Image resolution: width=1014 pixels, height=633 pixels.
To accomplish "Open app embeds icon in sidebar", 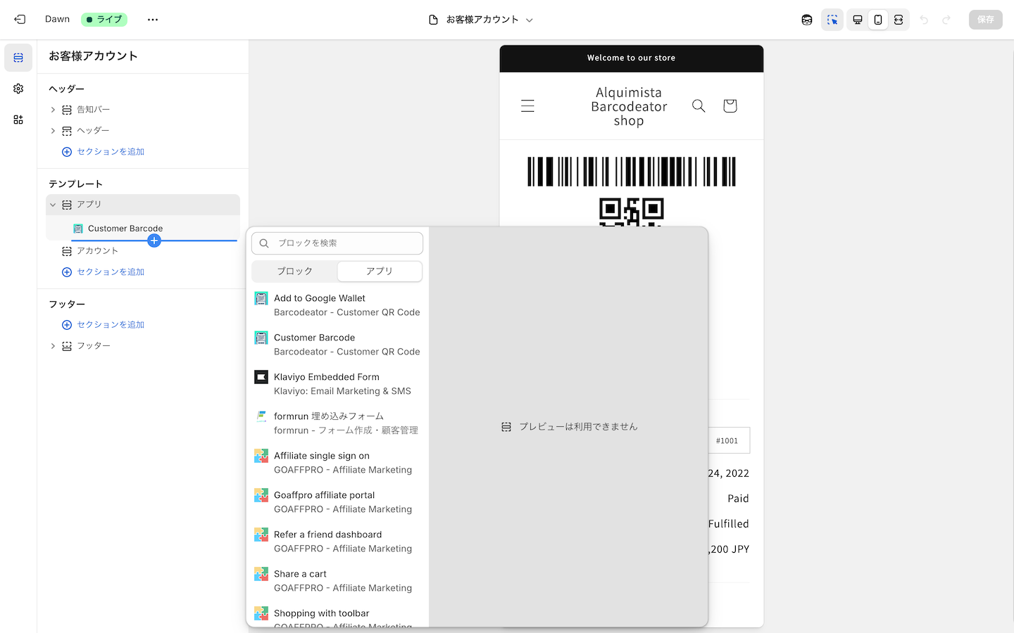I will pyautogui.click(x=18, y=120).
